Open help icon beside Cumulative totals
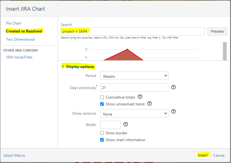Viewport: 231px width, 163px height. pyautogui.click(x=140, y=97)
